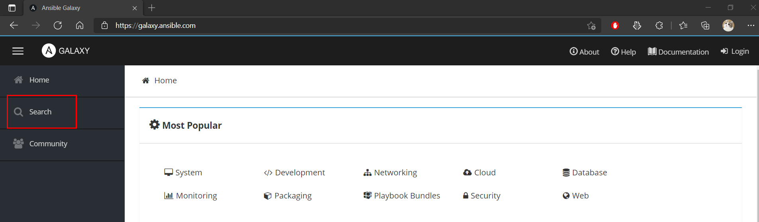Viewport: 759px width, 222px height.
Task: View site information lock icon
Action: [x=104, y=26]
